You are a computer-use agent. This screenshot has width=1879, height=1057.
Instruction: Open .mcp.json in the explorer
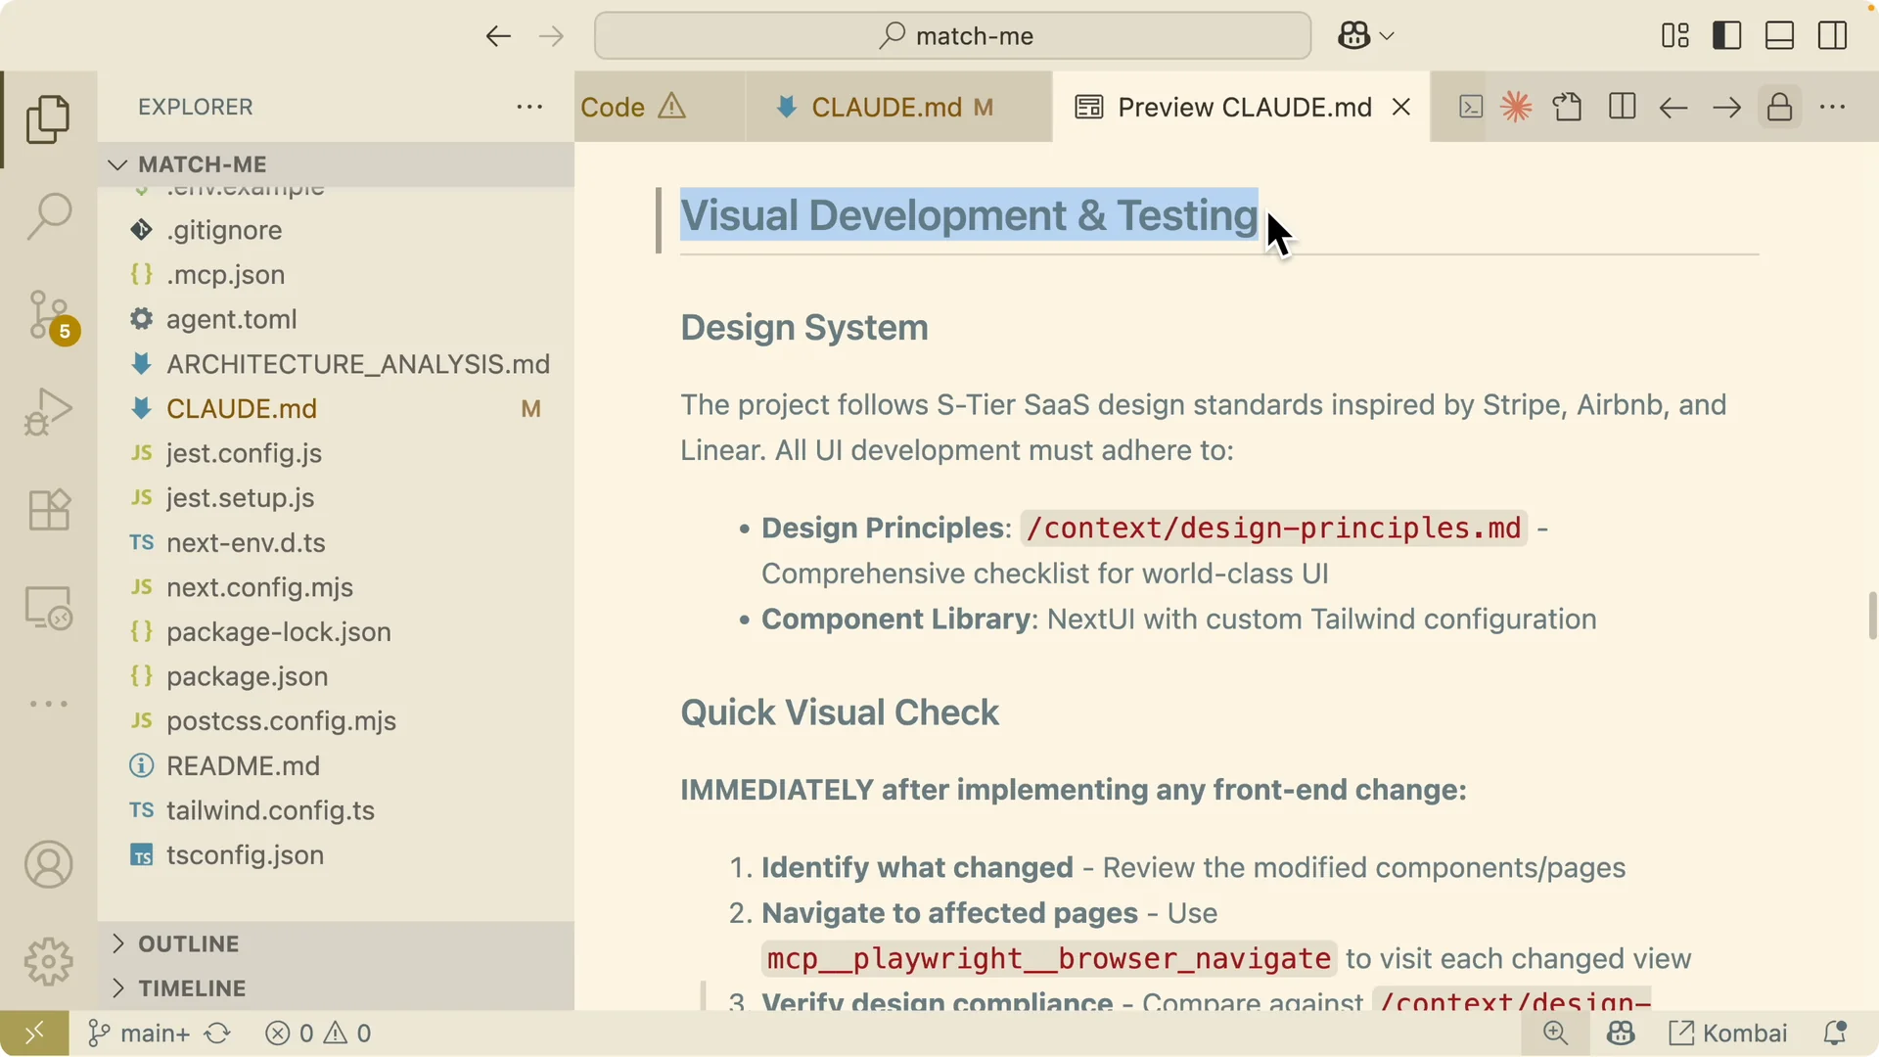[x=336, y=275]
